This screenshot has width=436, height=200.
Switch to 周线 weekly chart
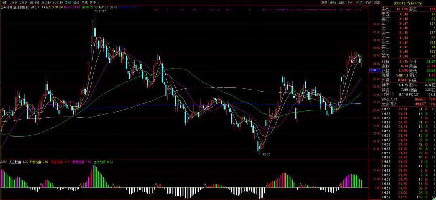coord(76,2)
